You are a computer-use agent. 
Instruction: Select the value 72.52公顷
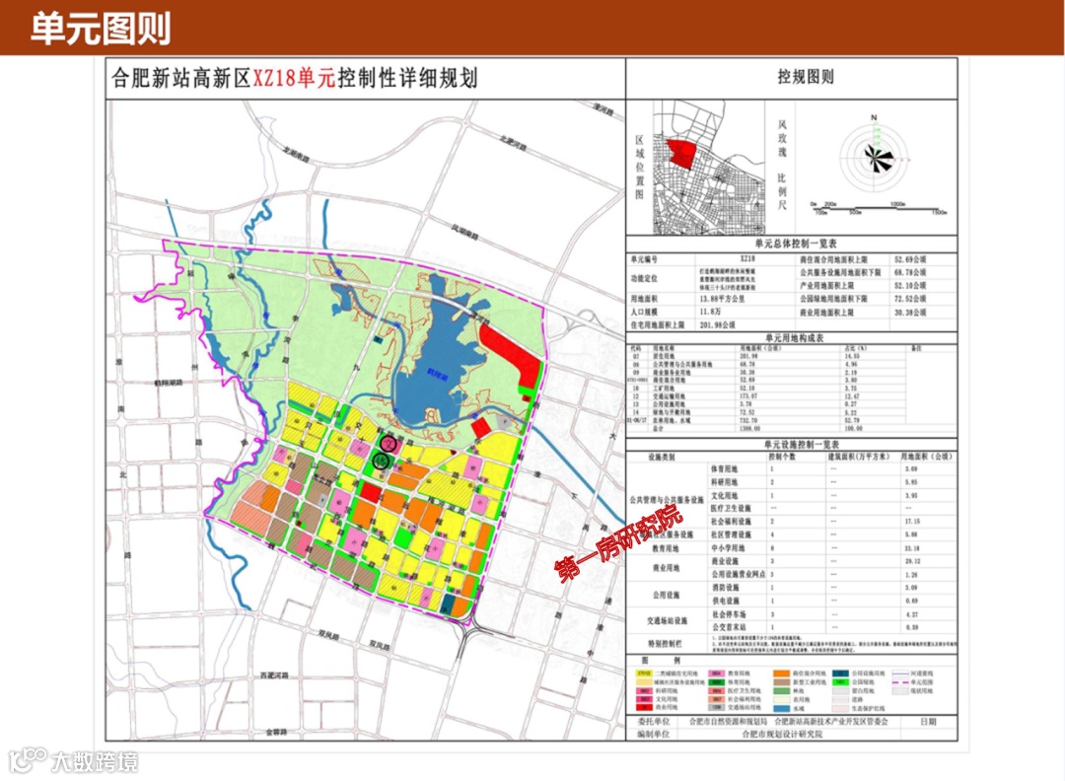(911, 298)
